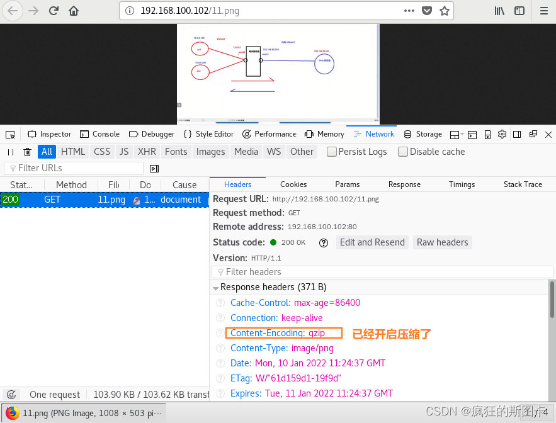Open developer tools settings gear
Viewport: 556px width, 423px height.
tap(502, 134)
